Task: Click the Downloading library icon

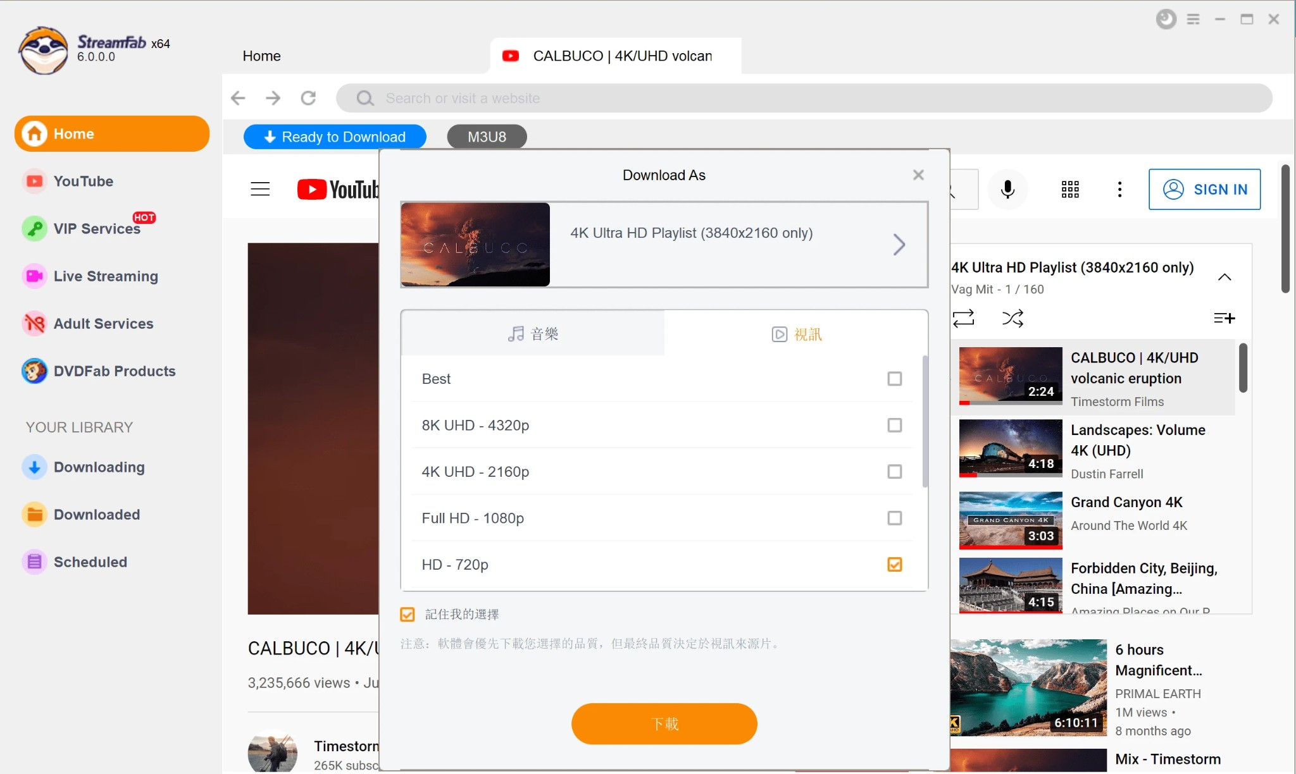Action: (34, 466)
